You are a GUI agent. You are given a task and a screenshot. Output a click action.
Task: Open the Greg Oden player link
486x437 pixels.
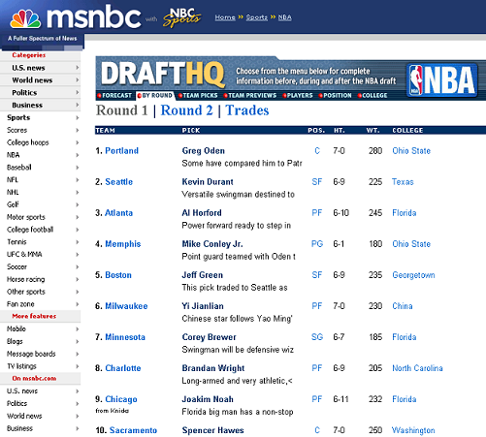[204, 151]
